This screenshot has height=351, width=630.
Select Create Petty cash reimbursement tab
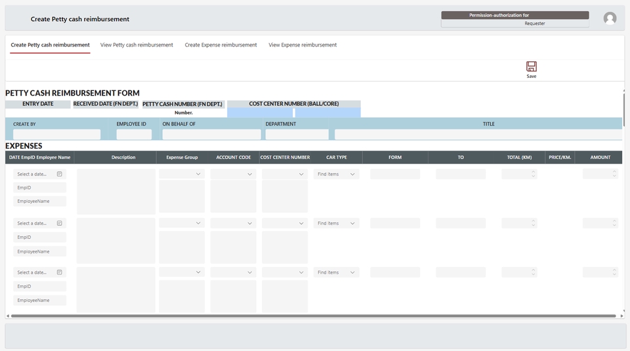(x=51, y=45)
